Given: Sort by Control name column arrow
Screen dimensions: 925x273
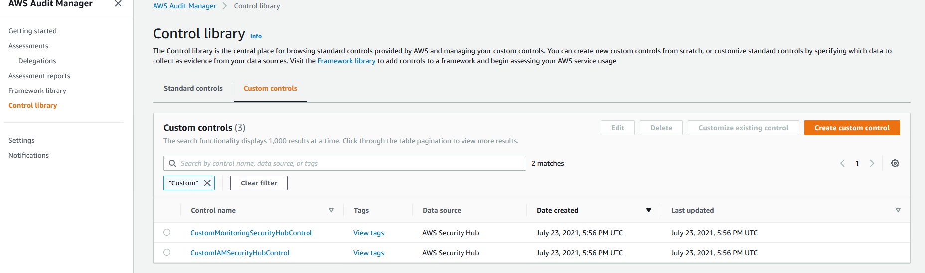Looking at the screenshot, I should pos(331,210).
